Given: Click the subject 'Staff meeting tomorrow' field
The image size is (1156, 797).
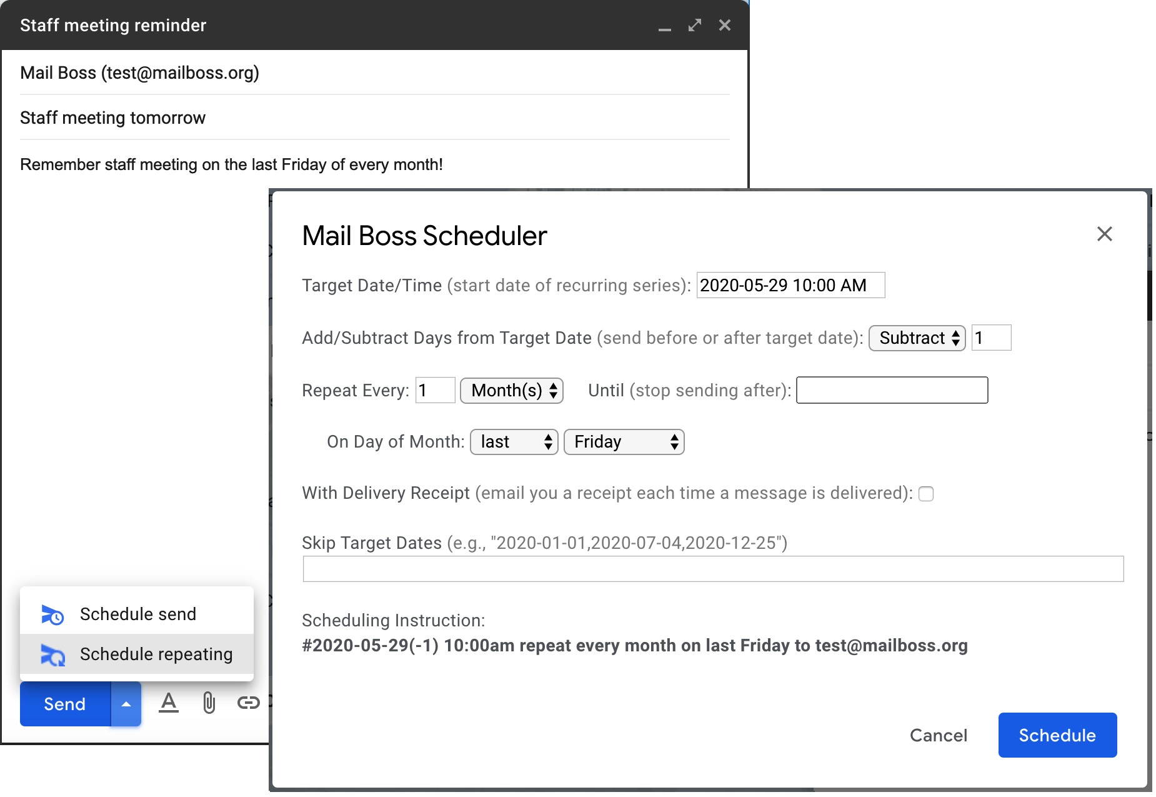Looking at the screenshot, I should 375,118.
